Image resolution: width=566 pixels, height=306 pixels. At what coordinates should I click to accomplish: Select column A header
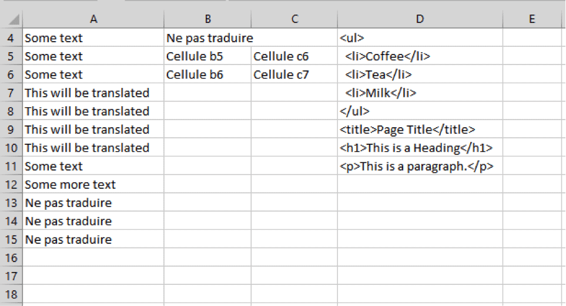93,19
